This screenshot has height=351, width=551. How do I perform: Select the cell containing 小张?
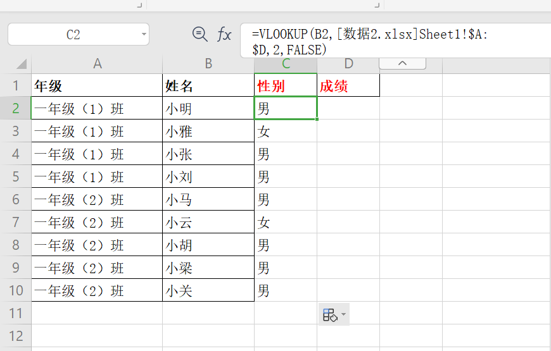pos(208,154)
